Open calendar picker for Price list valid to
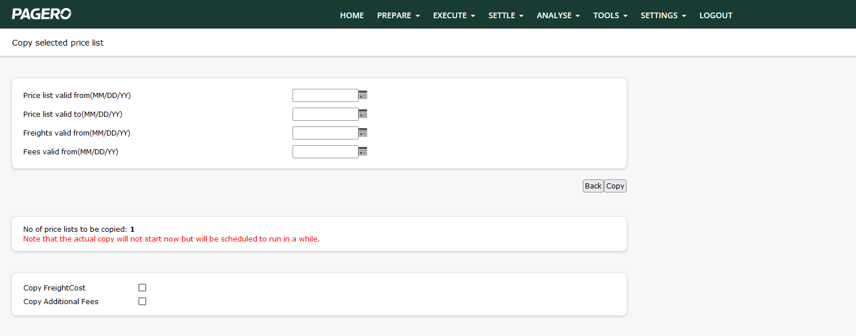This screenshot has height=336, width=856. [363, 114]
